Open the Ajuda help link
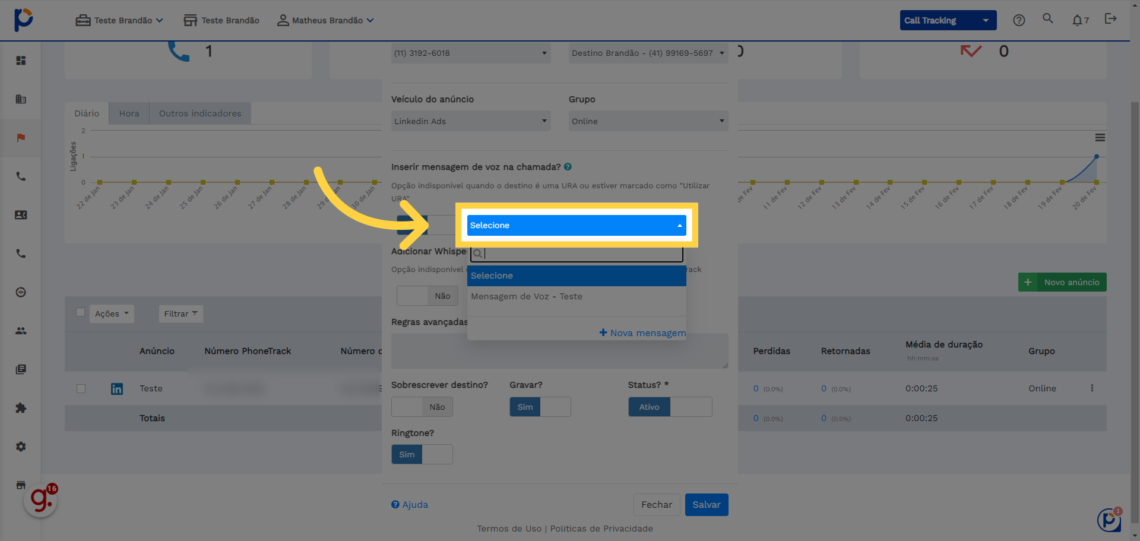 pyautogui.click(x=410, y=505)
